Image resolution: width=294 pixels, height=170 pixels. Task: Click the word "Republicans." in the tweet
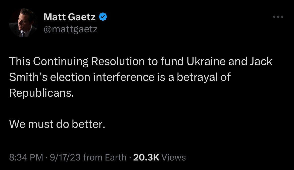point(42,93)
